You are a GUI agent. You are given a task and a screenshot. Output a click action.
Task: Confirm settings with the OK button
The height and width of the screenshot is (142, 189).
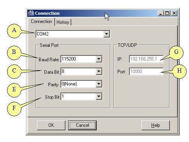(51, 125)
